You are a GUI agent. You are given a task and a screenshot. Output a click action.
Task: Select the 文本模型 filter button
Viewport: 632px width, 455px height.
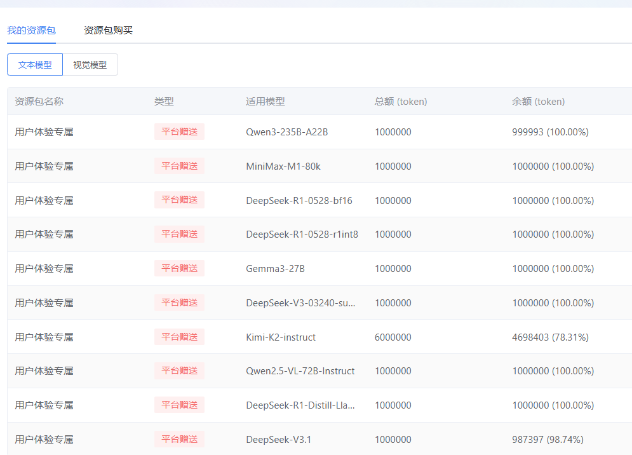click(35, 65)
